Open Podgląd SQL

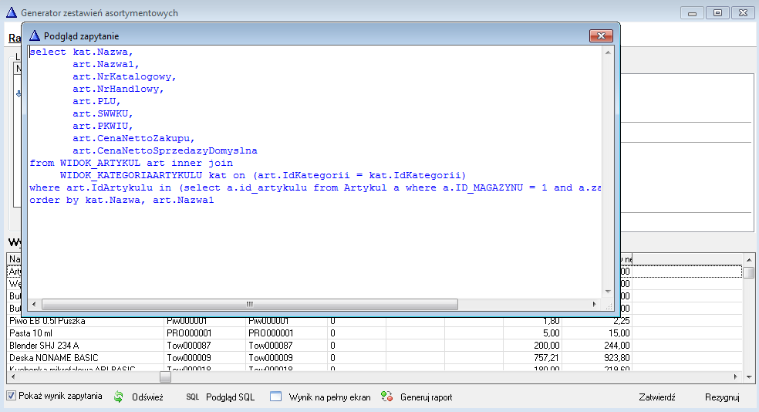tap(230, 397)
